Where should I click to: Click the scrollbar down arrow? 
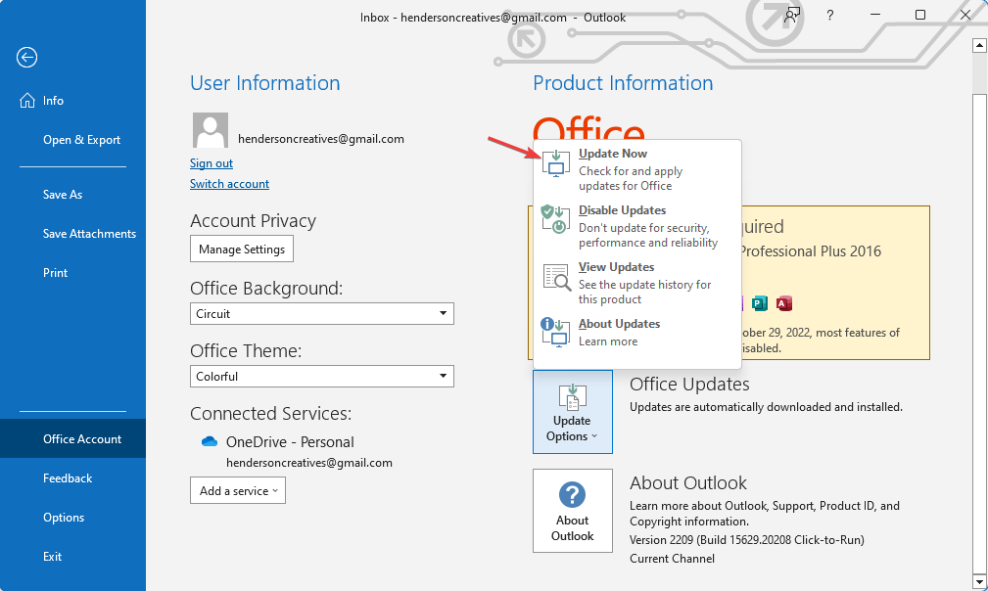coord(979,581)
